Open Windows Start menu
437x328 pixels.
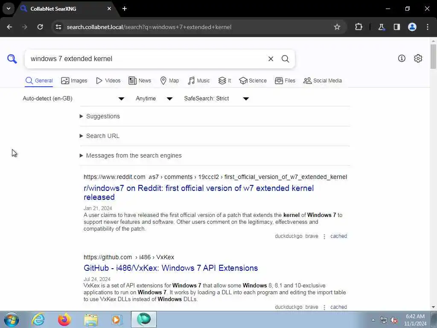tap(12, 319)
